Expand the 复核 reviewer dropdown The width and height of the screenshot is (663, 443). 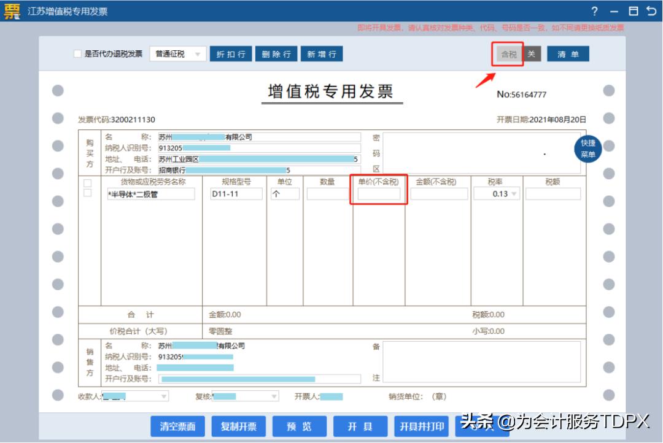click(x=273, y=396)
